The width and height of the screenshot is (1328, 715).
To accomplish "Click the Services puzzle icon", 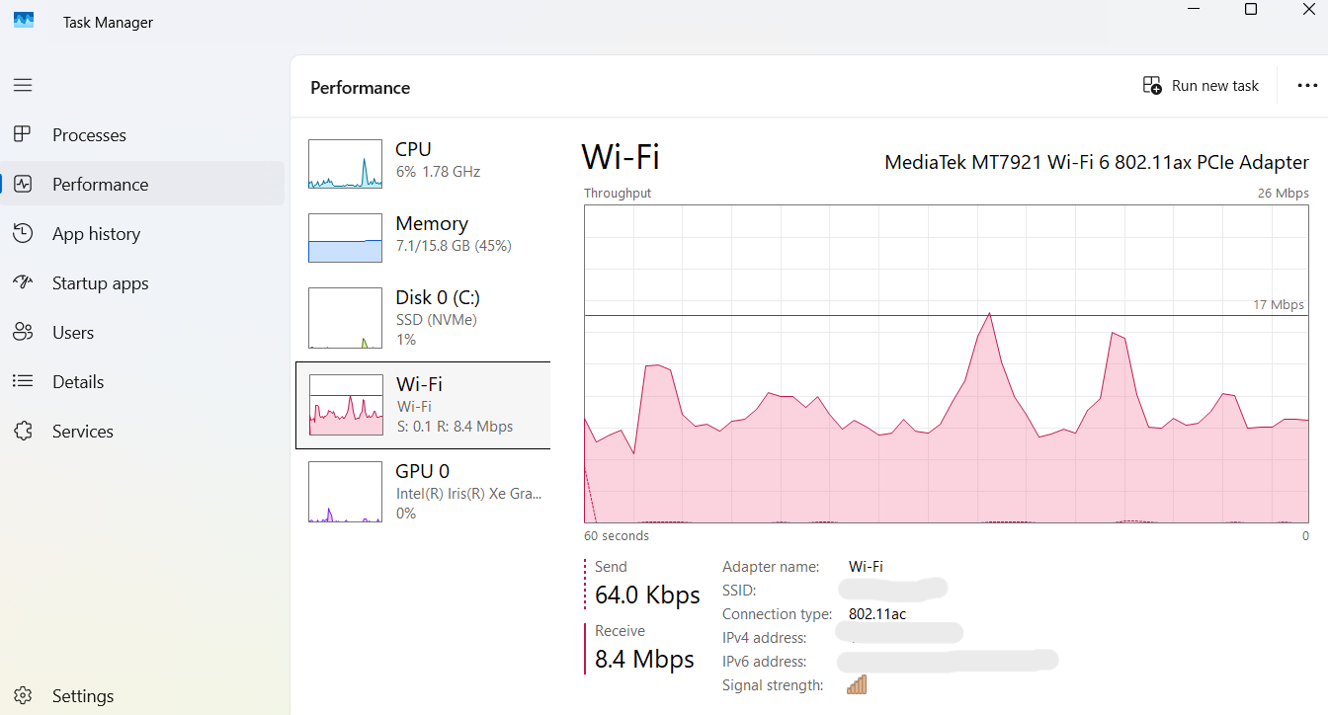I will [x=23, y=432].
